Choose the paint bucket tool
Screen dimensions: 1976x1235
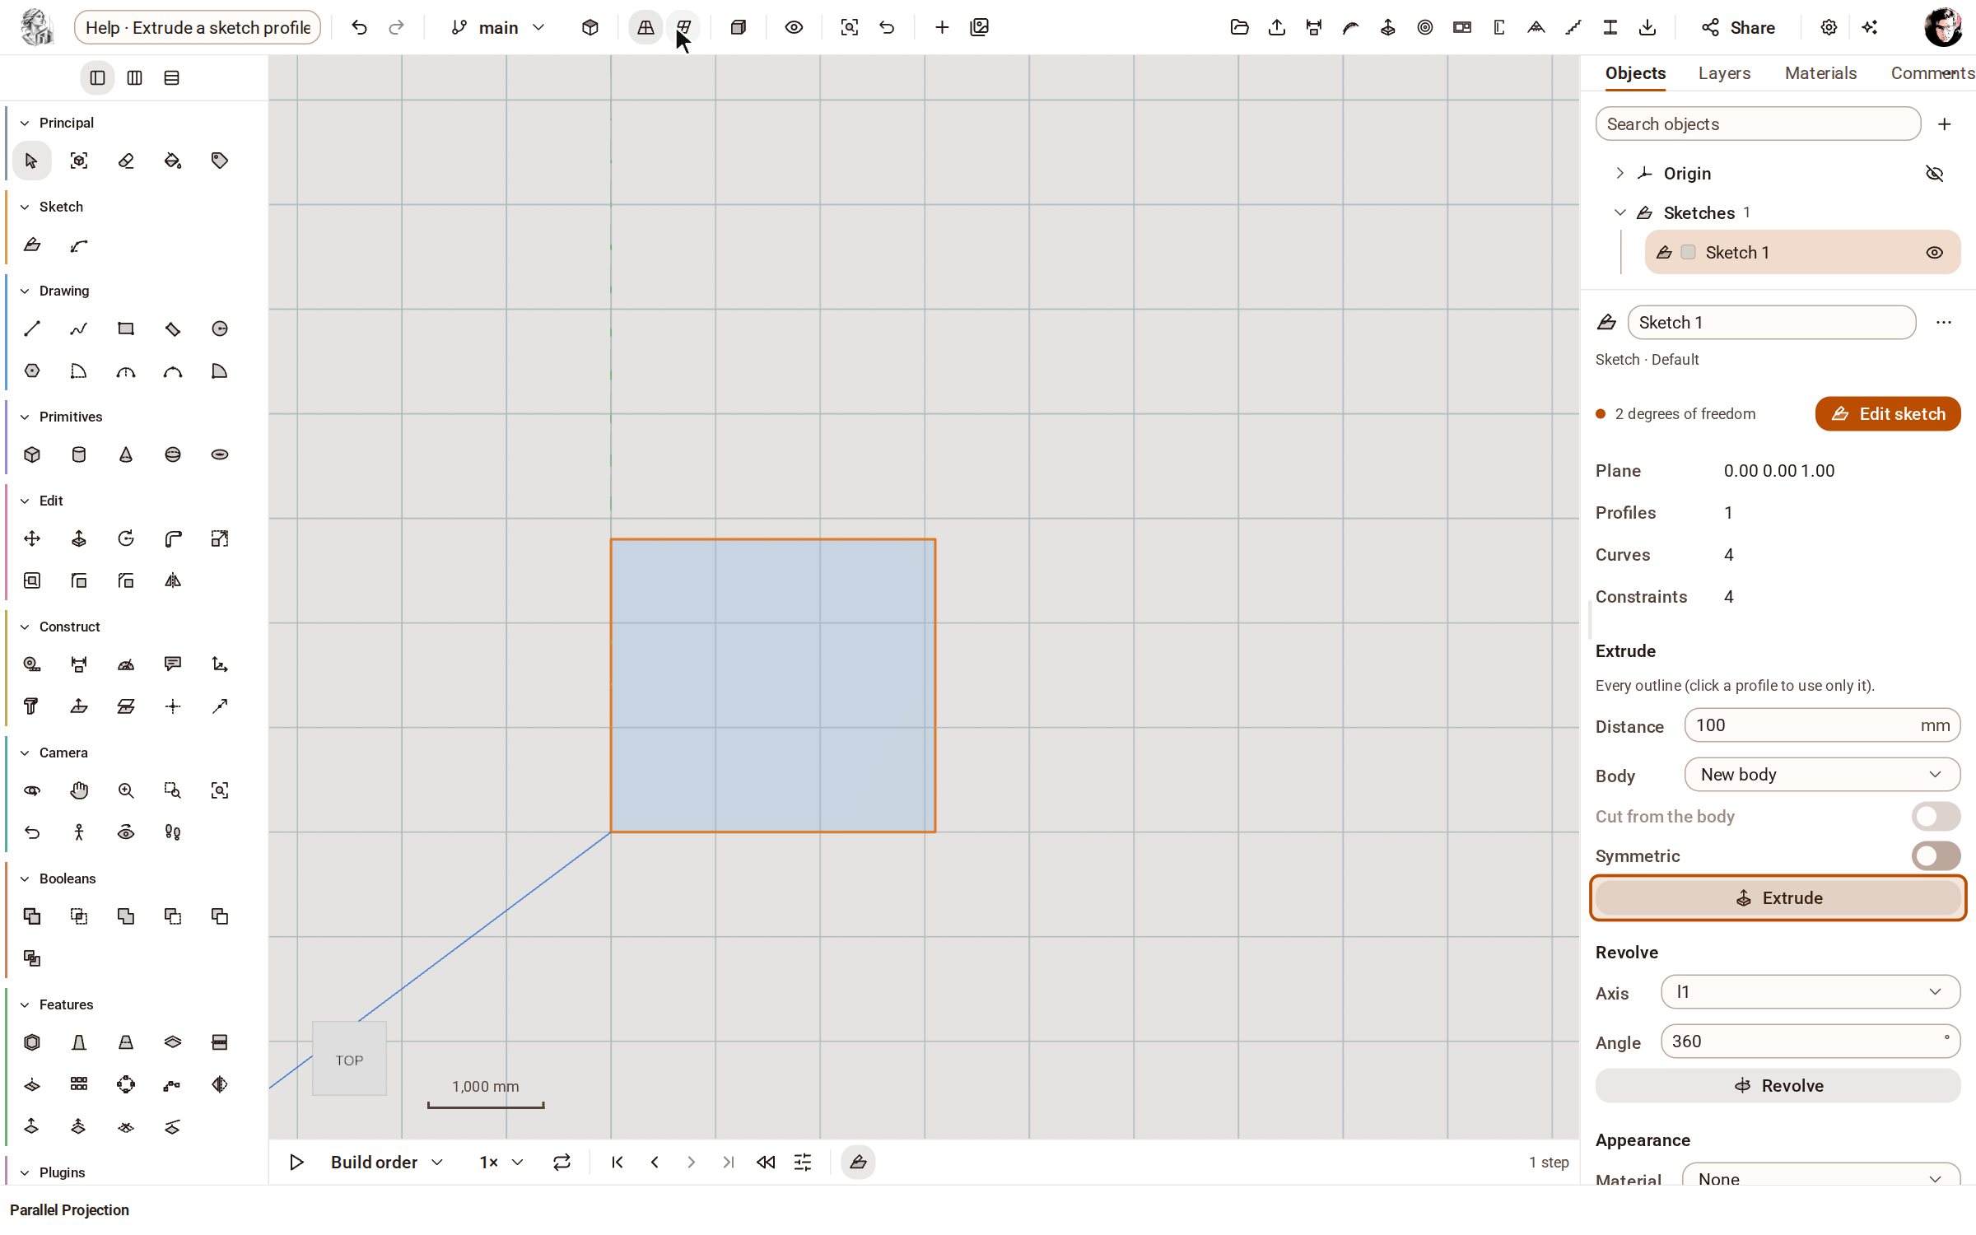click(x=172, y=161)
